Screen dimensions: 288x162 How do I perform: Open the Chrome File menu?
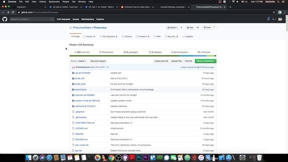21,2
